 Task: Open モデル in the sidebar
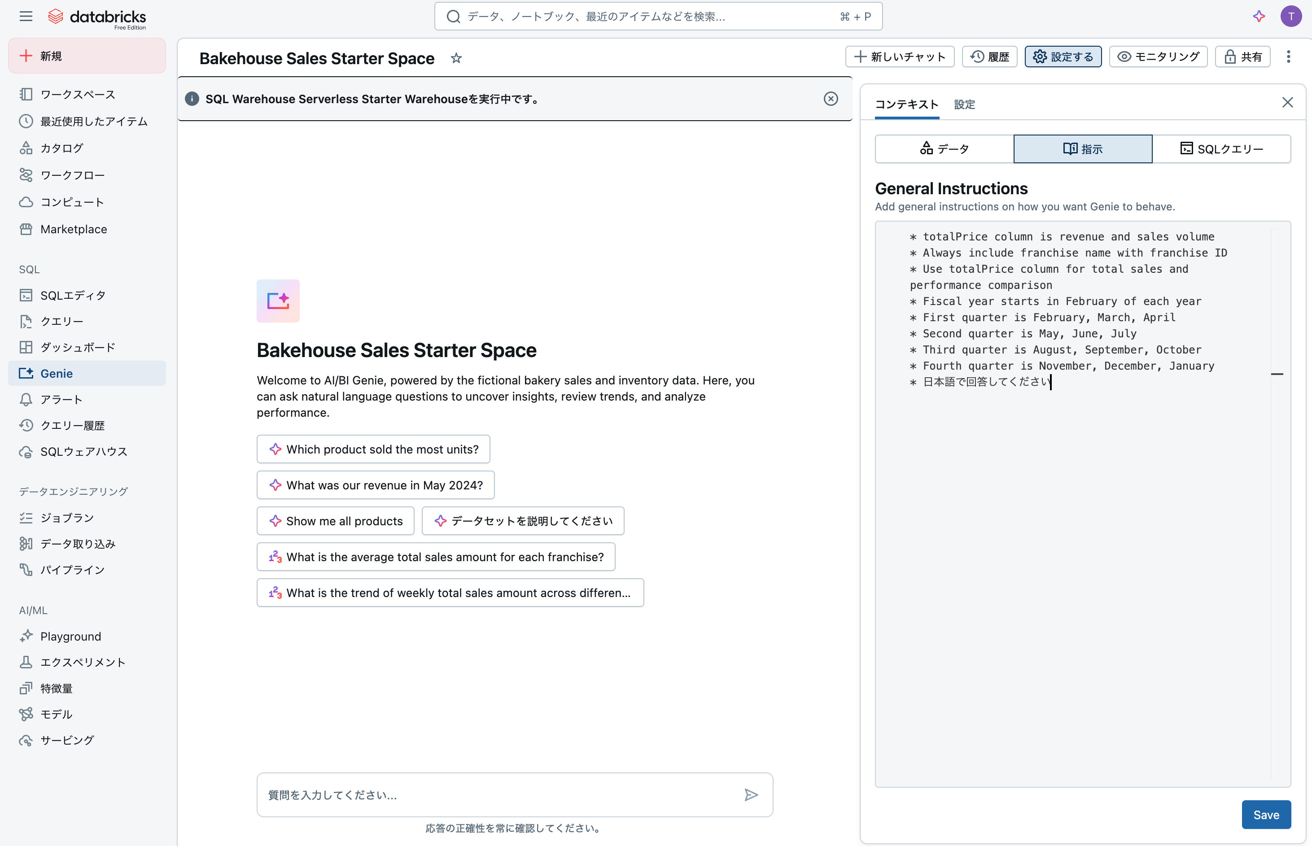(x=87, y=714)
